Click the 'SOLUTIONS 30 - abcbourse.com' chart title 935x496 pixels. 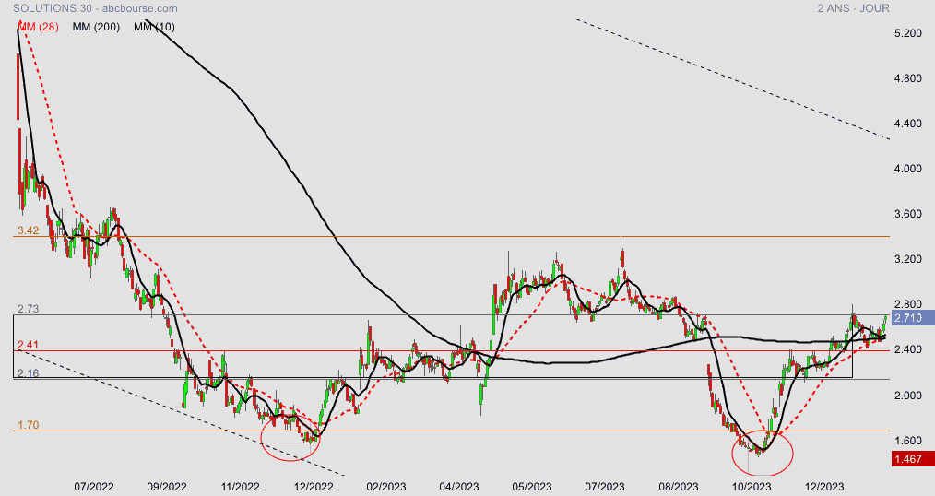(x=95, y=8)
